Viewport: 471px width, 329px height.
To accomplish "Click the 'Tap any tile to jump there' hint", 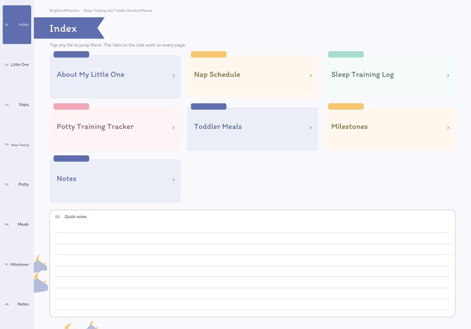I will 117,45.
